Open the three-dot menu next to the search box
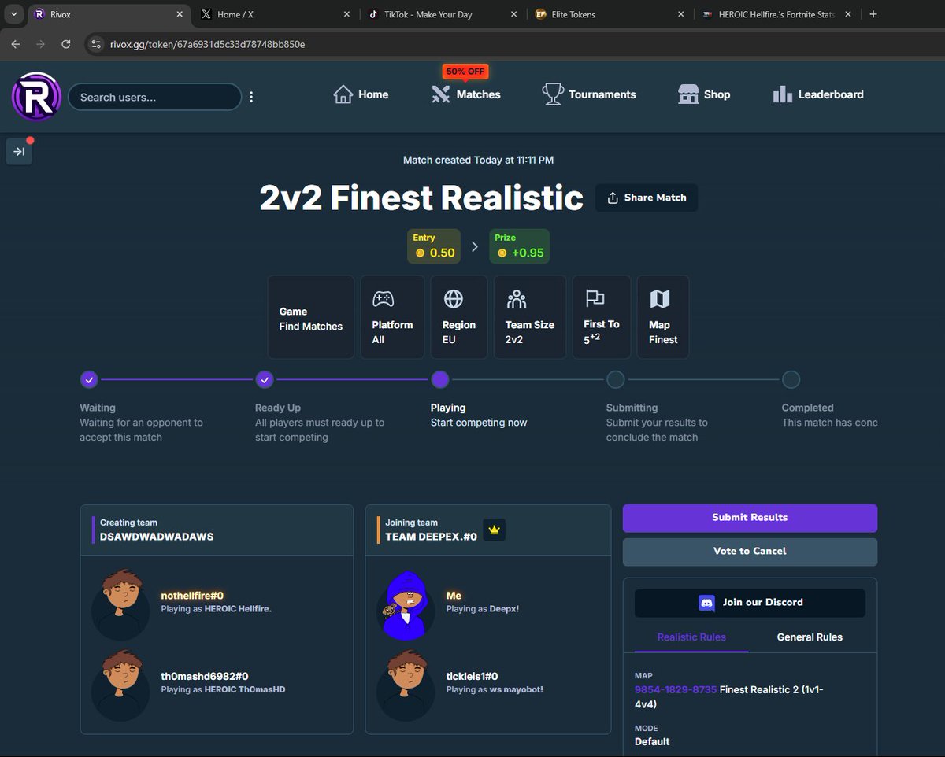Viewport: 945px width, 757px height. pos(251,97)
